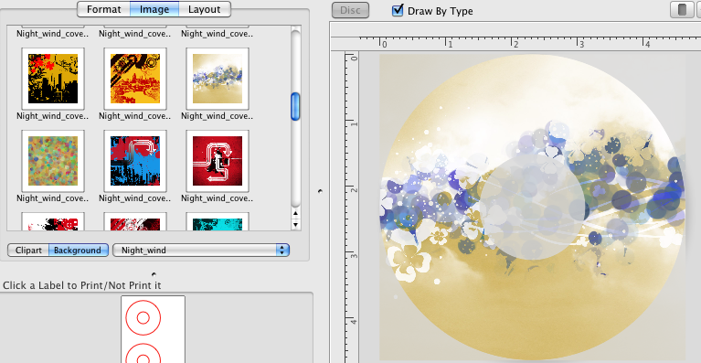The width and height of the screenshot is (701, 363).
Task: Switch to Clipart mode
Action: click(28, 251)
